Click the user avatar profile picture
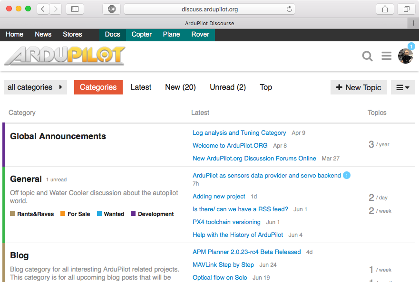The height and width of the screenshot is (282, 419). pyautogui.click(x=406, y=56)
